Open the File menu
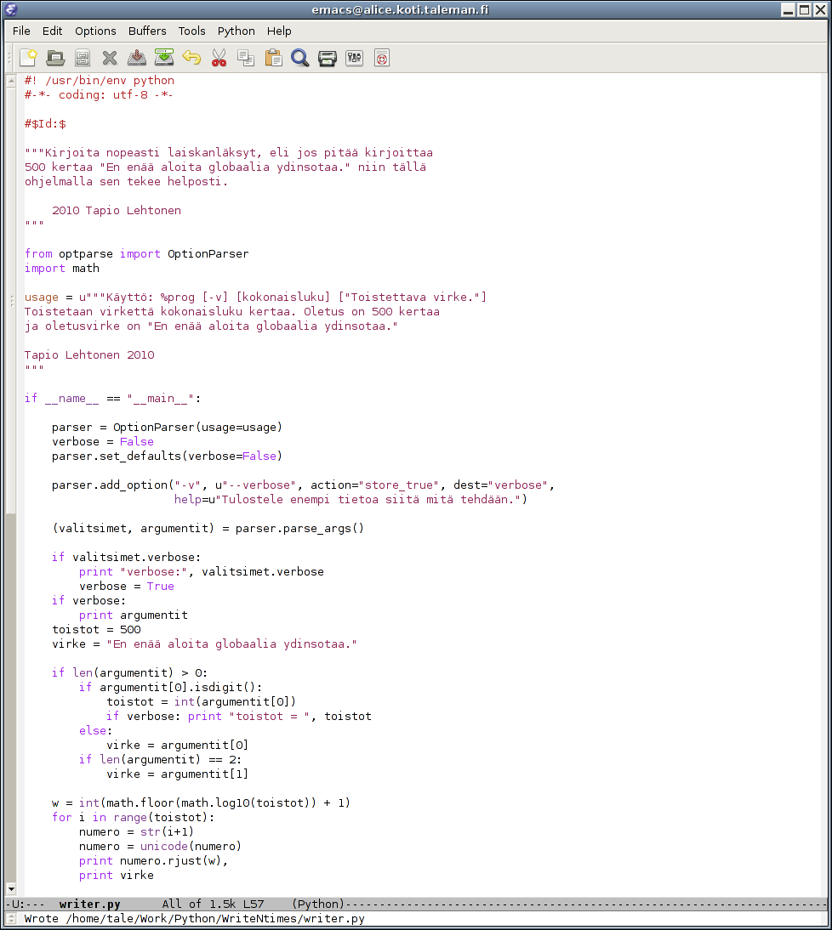The width and height of the screenshot is (832, 930). tap(21, 31)
